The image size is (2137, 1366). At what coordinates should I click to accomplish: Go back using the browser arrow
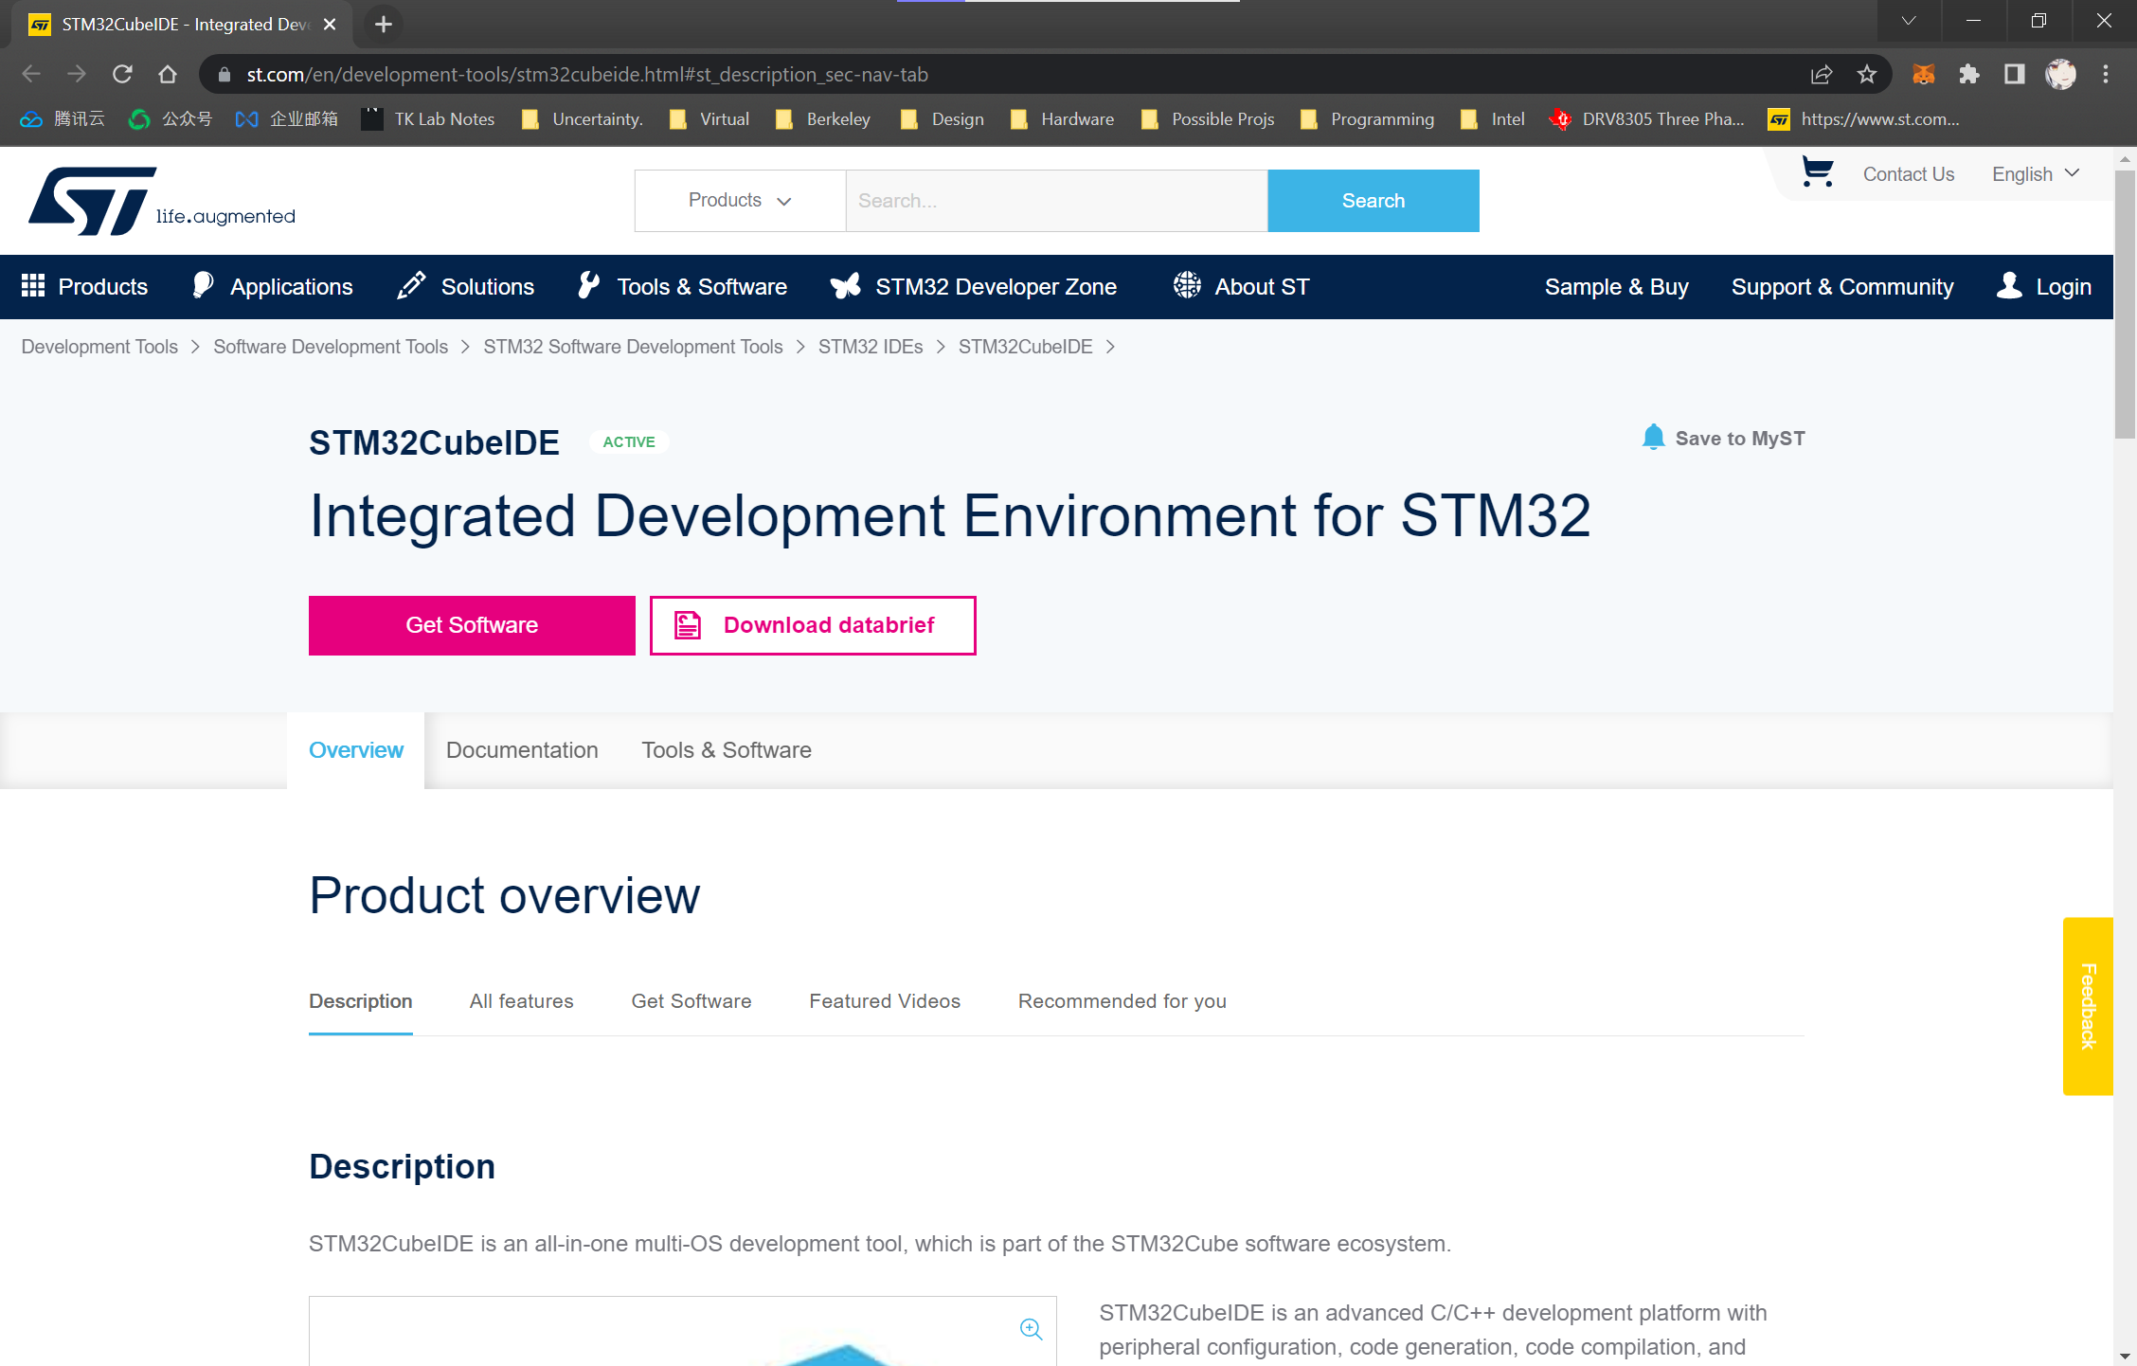click(31, 74)
